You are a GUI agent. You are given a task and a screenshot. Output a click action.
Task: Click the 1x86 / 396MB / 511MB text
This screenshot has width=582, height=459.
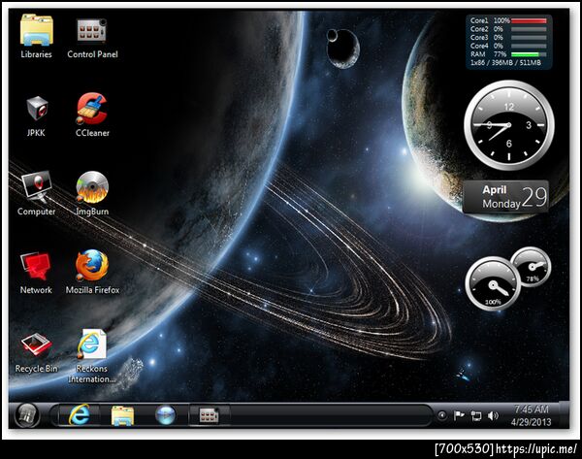[x=505, y=63]
